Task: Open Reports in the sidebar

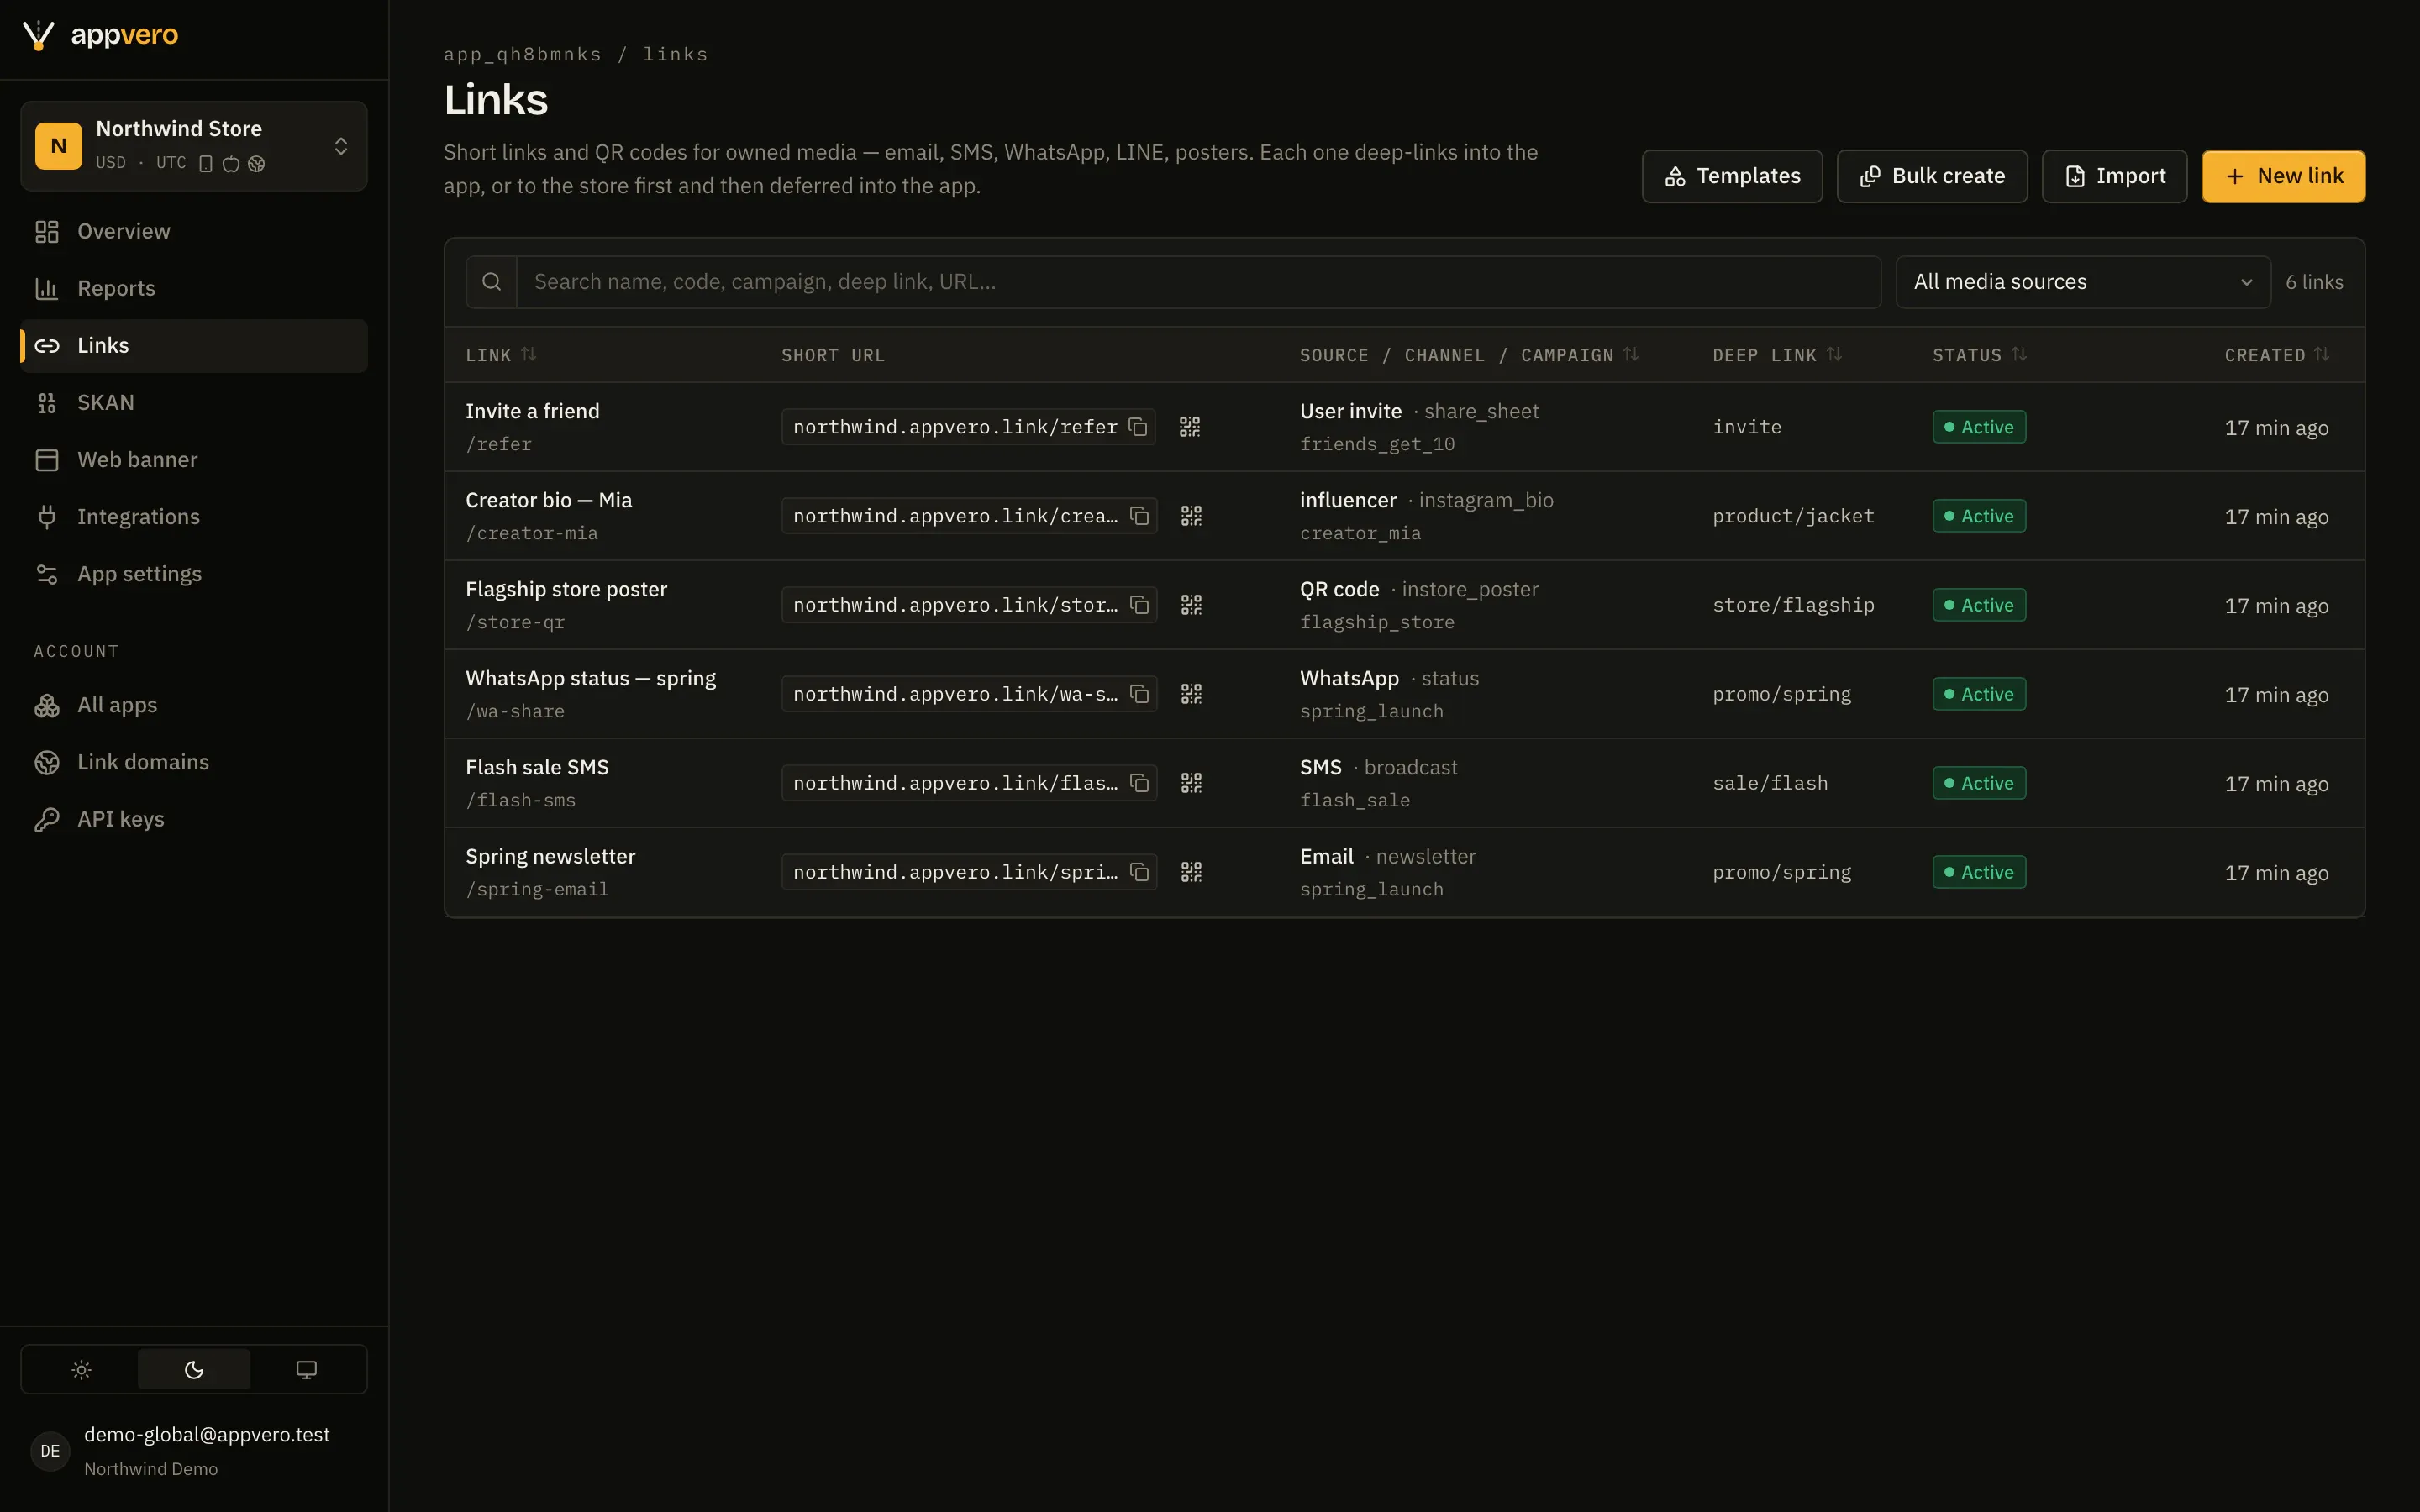Action: coord(194,289)
